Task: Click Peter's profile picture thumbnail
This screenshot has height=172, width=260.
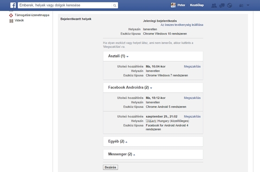Action: [173, 5]
